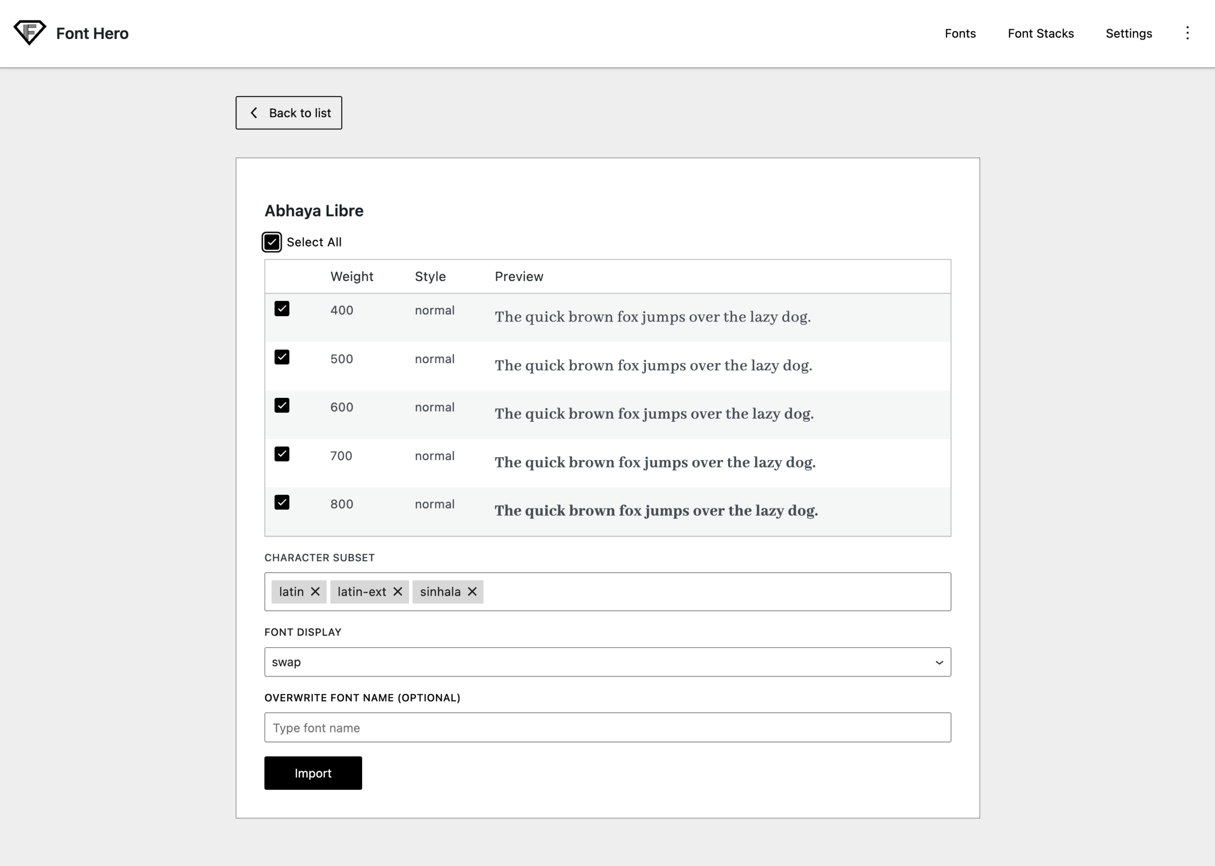Click the 500 weight preview sentence

654,365
